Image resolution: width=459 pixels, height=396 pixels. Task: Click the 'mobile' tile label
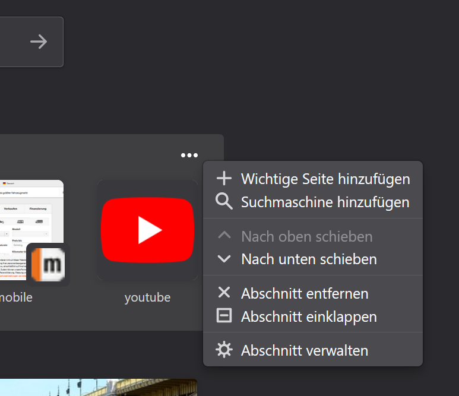click(x=16, y=297)
